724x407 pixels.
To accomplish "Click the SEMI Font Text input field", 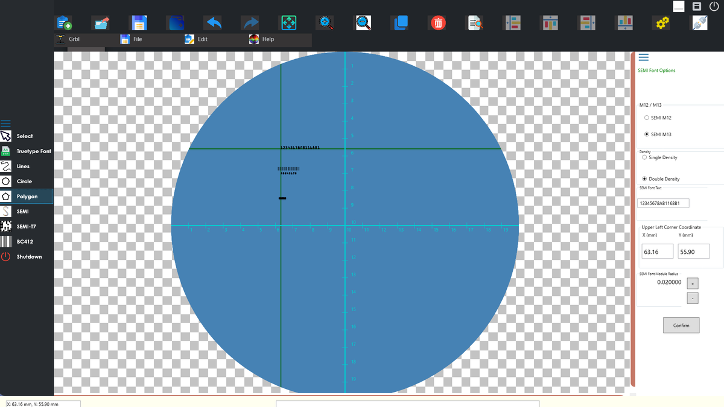I will click(x=663, y=203).
